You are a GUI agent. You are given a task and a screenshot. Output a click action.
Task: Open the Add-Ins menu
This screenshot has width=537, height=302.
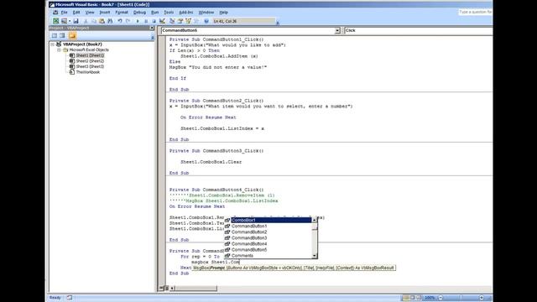(186, 13)
